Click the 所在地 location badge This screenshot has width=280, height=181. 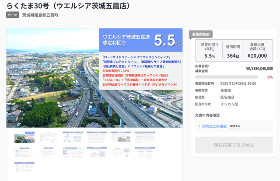point(13,15)
